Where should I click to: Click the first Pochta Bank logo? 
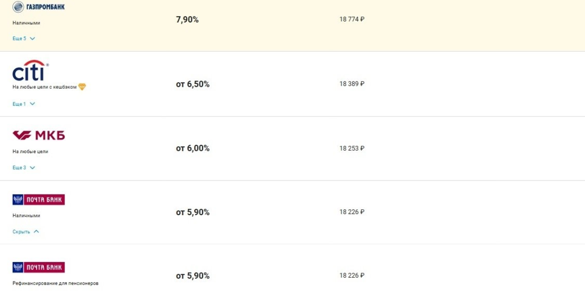coord(39,200)
